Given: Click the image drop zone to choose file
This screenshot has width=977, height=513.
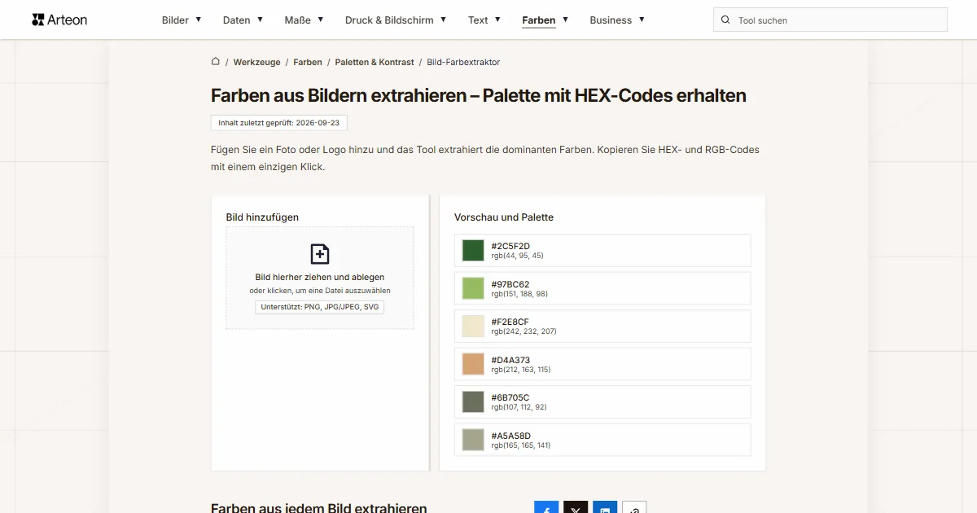Looking at the screenshot, I should point(320,278).
